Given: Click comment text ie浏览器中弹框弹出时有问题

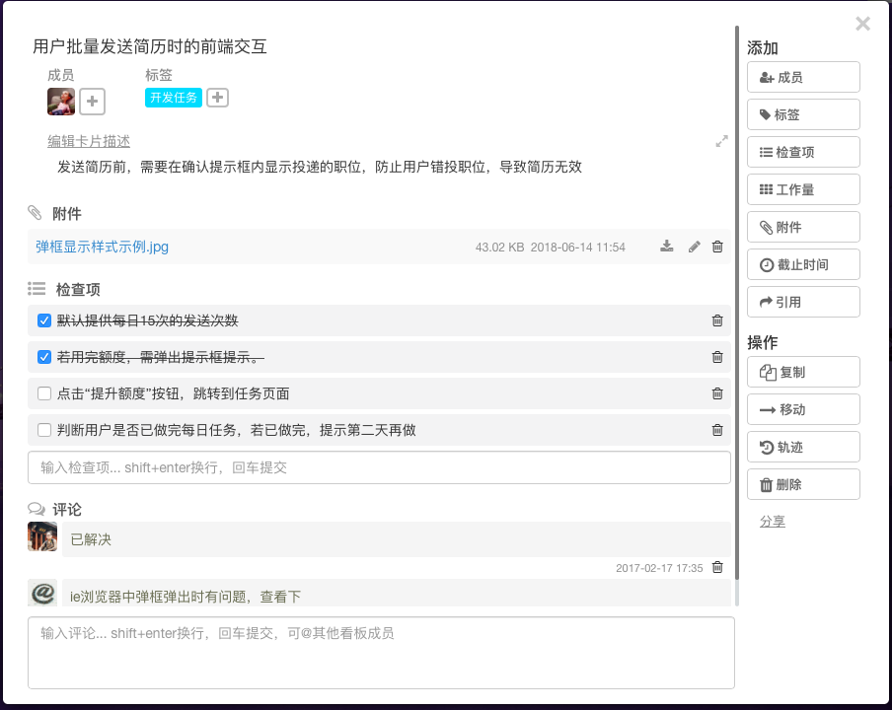Looking at the screenshot, I should pyautogui.click(x=186, y=597).
